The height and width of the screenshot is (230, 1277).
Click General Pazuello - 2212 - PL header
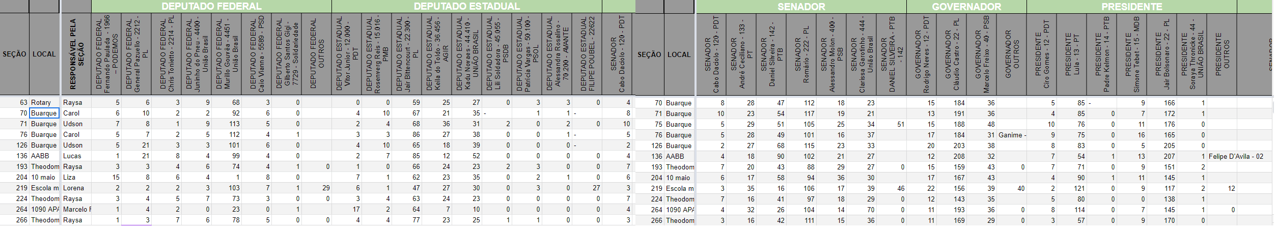point(136,54)
